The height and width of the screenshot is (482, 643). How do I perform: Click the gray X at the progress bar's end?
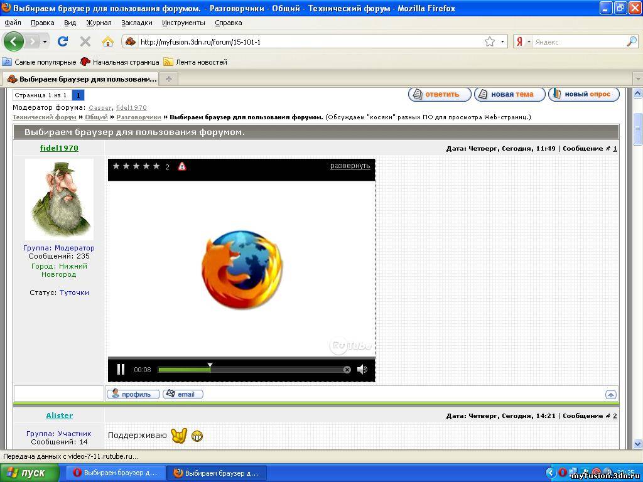pyautogui.click(x=347, y=370)
